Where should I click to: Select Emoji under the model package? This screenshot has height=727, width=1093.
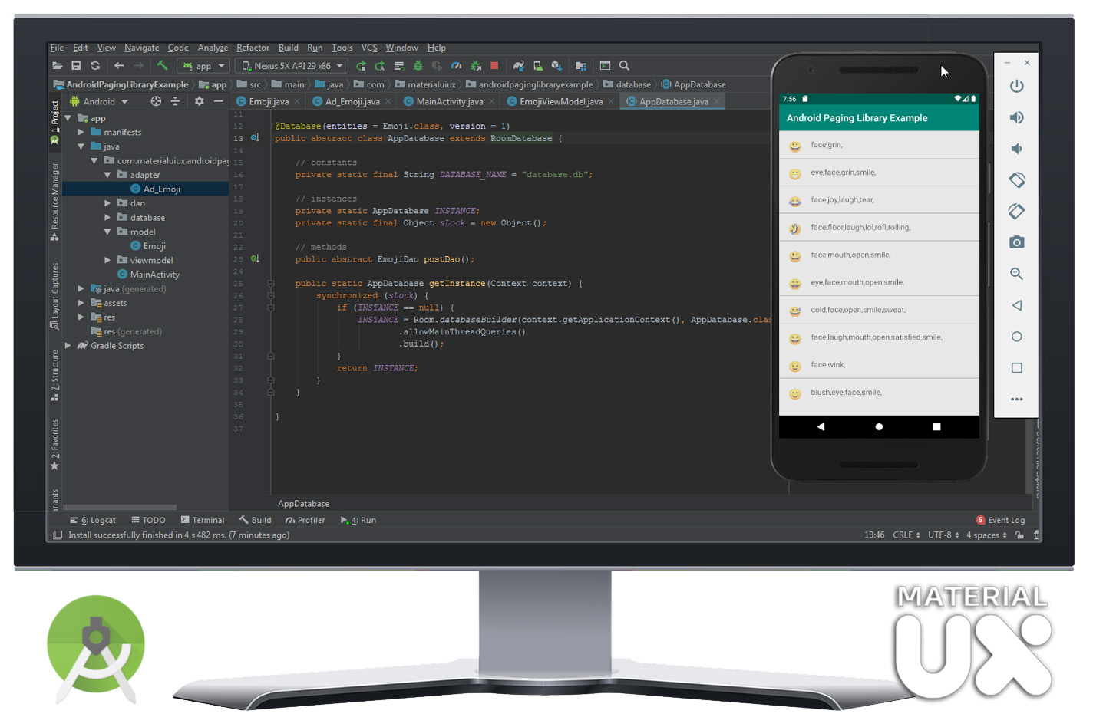click(x=154, y=245)
